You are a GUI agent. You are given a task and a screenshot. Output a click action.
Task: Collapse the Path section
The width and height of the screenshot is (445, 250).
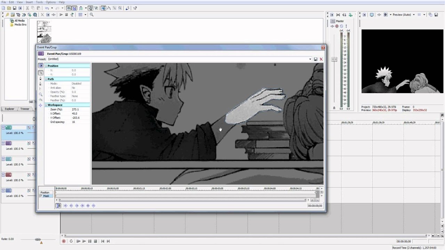click(46, 79)
